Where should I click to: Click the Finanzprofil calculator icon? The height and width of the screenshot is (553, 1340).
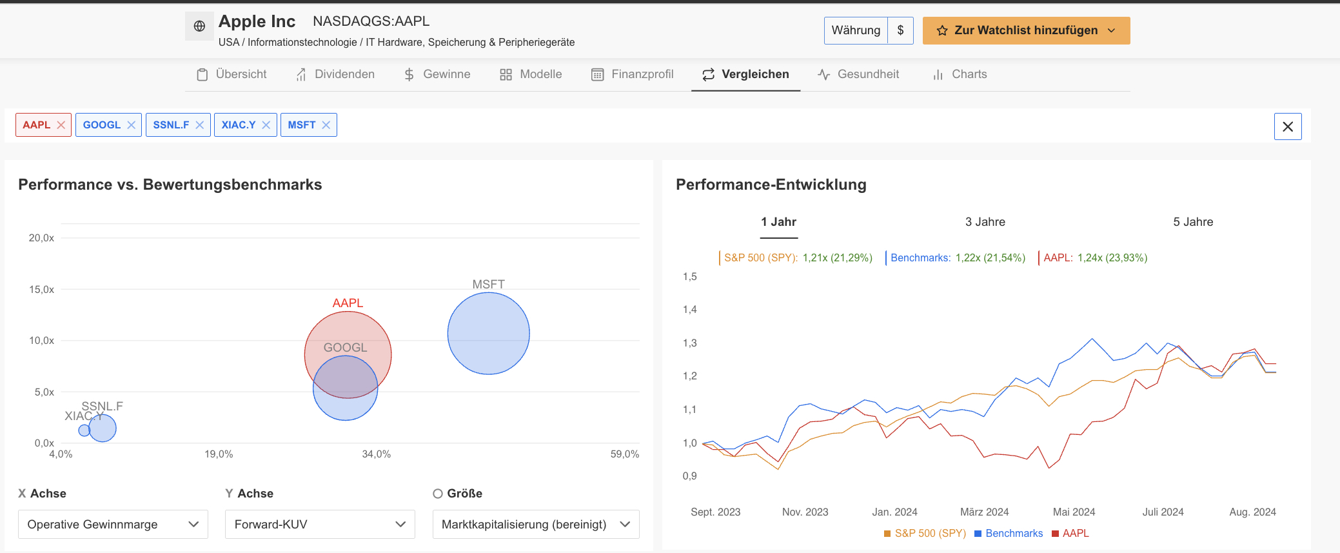[x=598, y=75]
